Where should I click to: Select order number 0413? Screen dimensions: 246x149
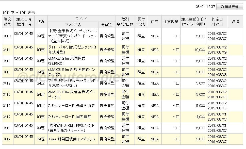[7, 72]
